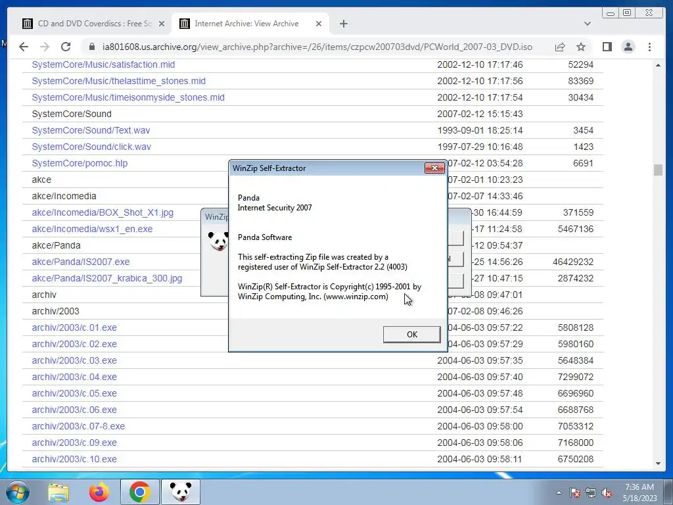Click the network tray icon

[x=591, y=493]
